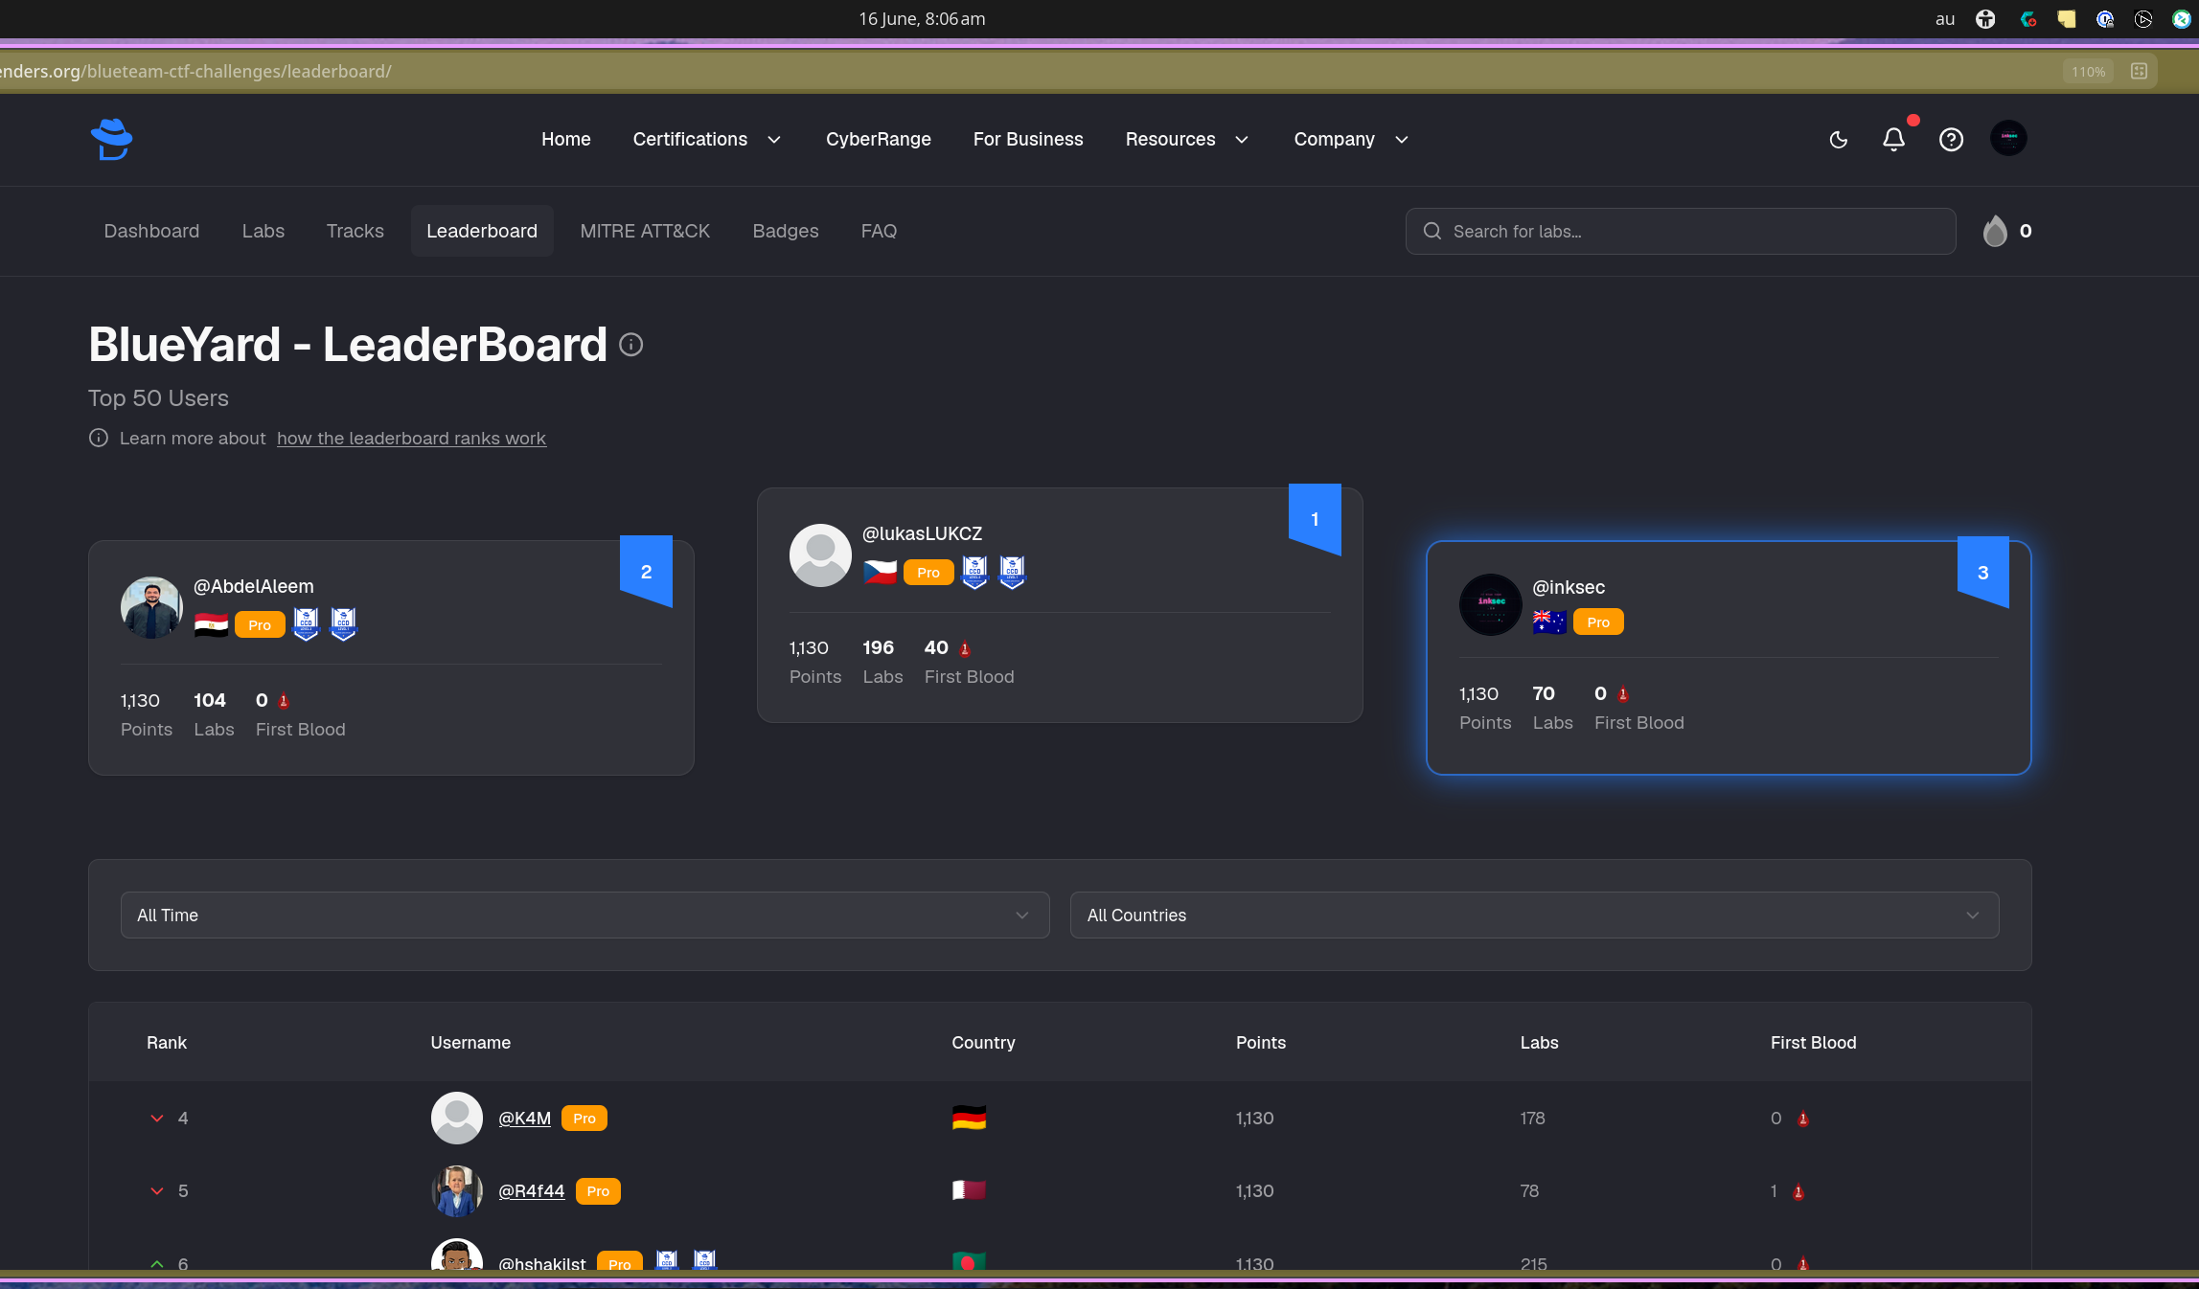Click the 'au' keyboard layout indicator
Image resolution: width=2199 pixels, height=1289 pixels.
1944,19
